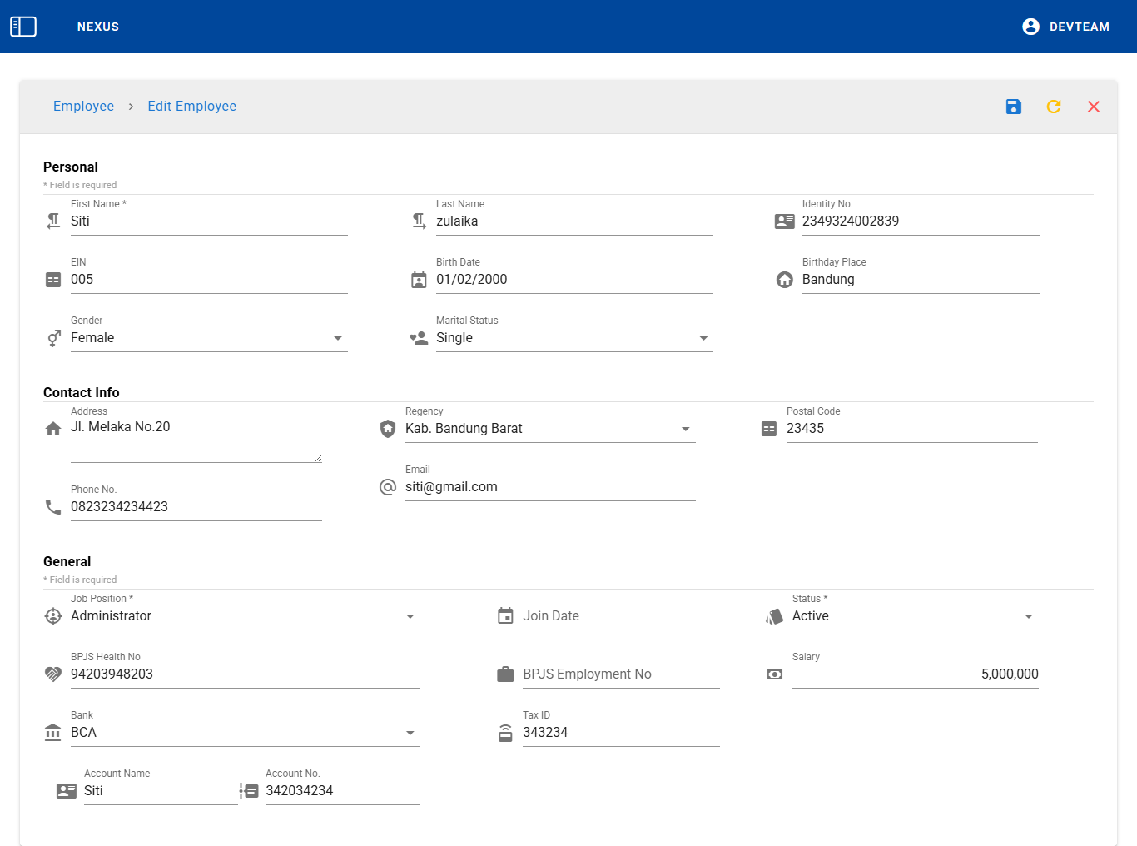Open the DEVTEAM user account icon
This screenshot has height=846, width=1137.
point(1030,27)
